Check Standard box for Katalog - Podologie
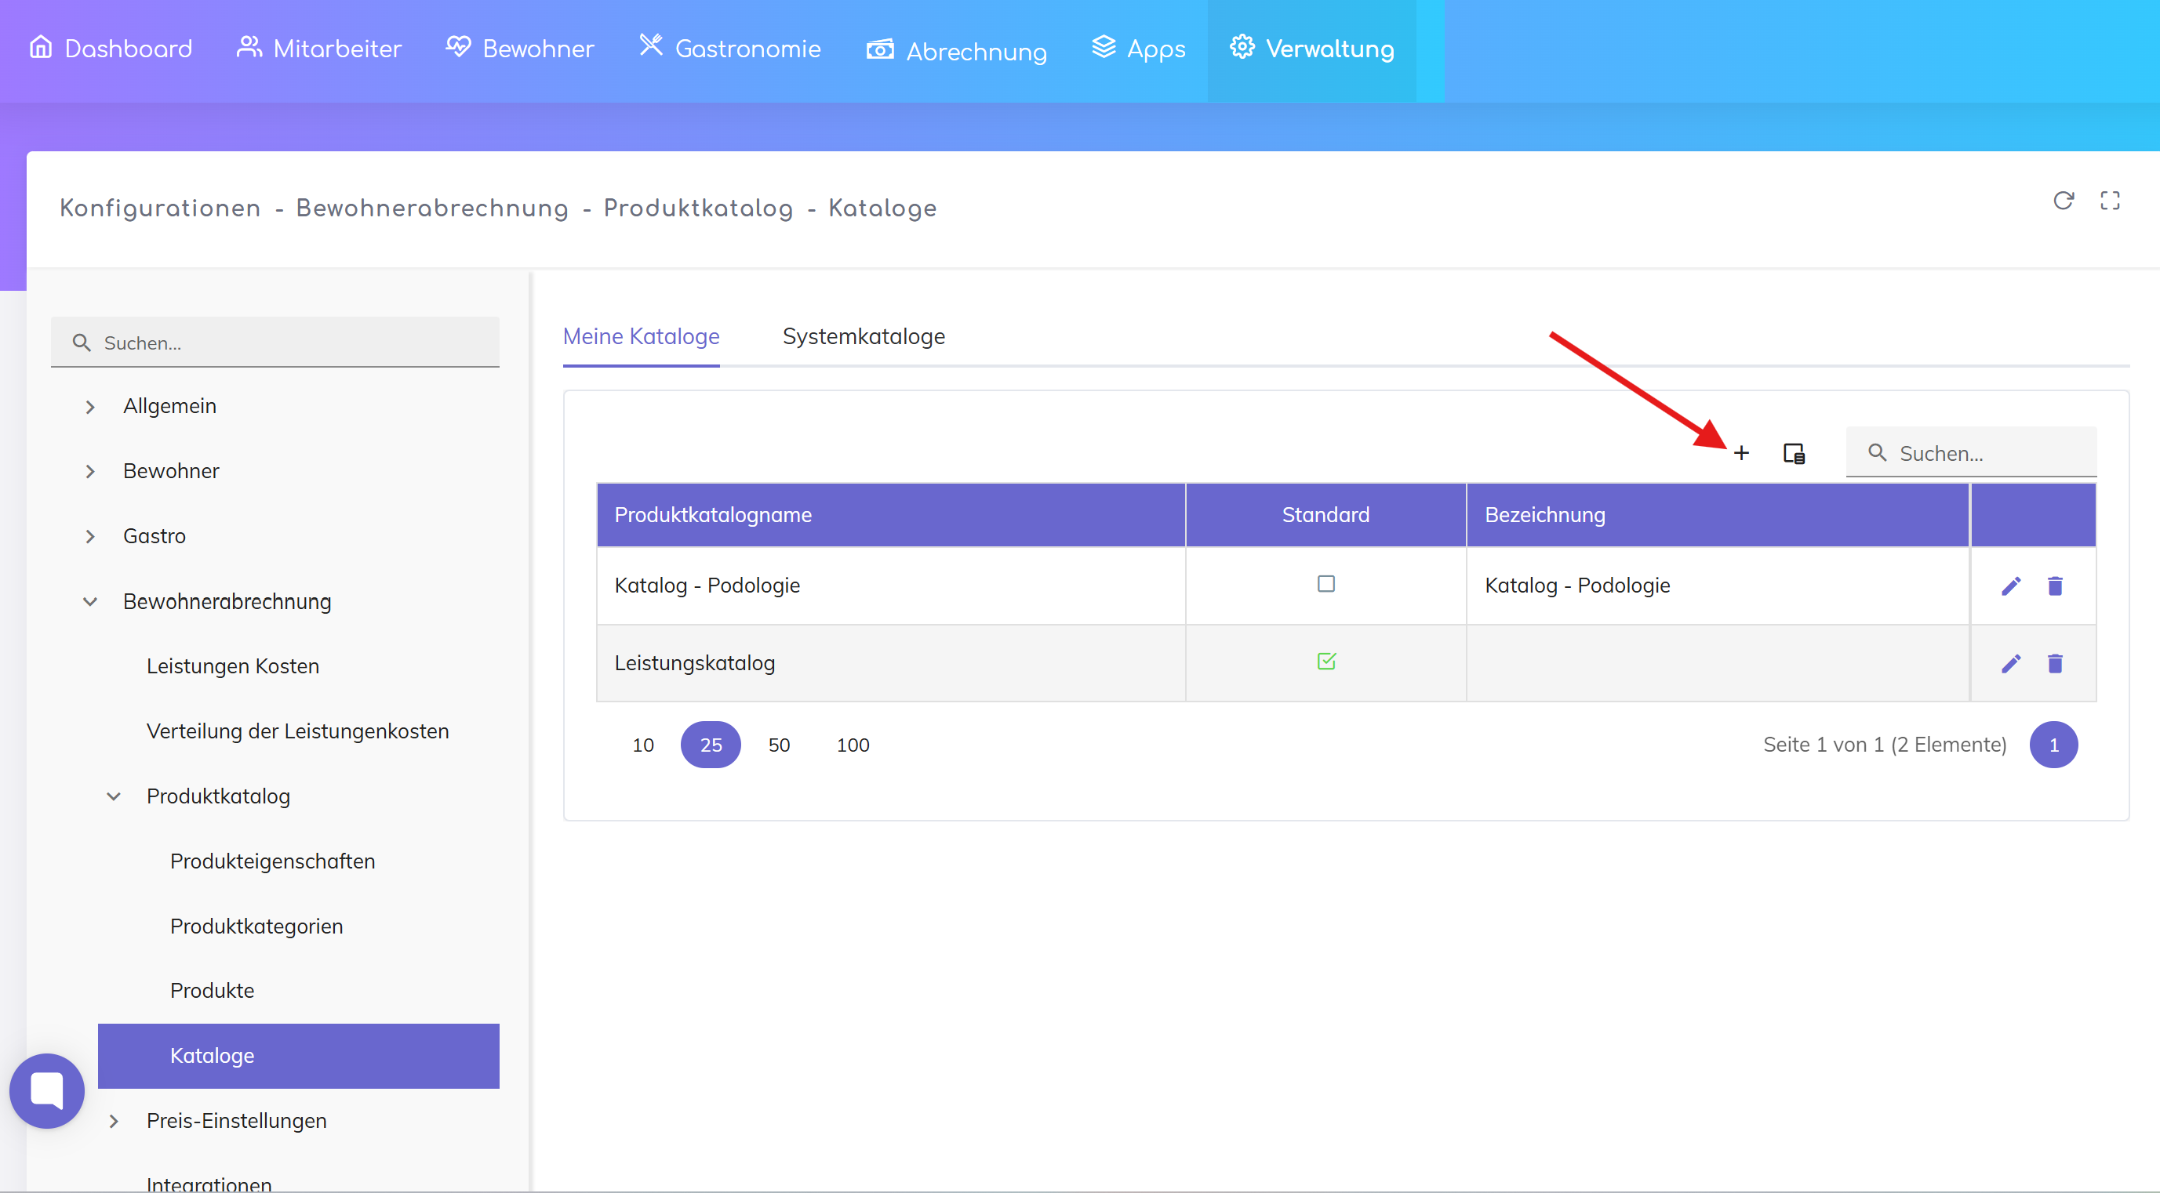The height and width of the screenshot is (1193, 2160). tap(1325, 584)
